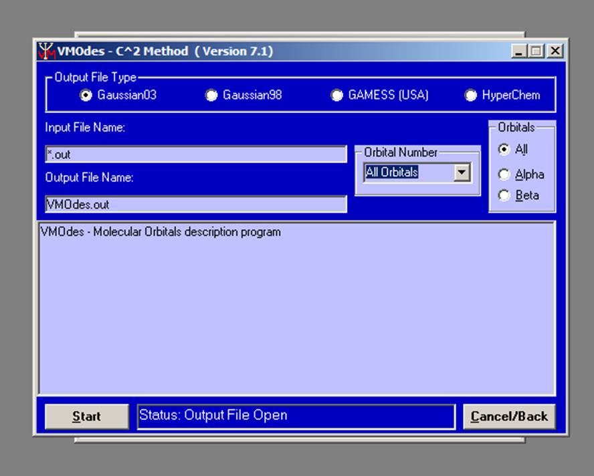Viewport: 594px width, 476px height.
Task: Maximize the VMOdes window
Action: [x=536, y=51]
